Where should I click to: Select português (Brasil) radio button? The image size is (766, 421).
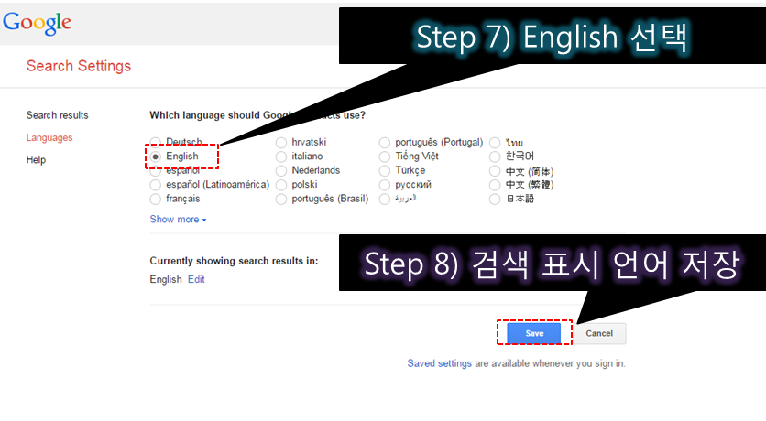(281, 199)
